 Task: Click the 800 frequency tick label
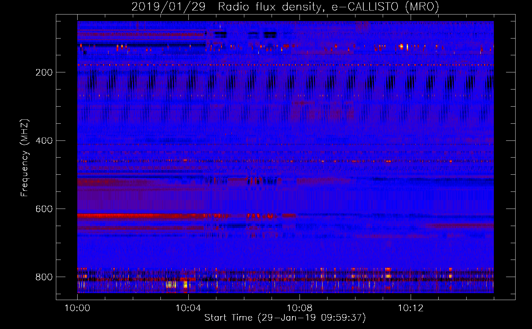click(x=44, y=277)
